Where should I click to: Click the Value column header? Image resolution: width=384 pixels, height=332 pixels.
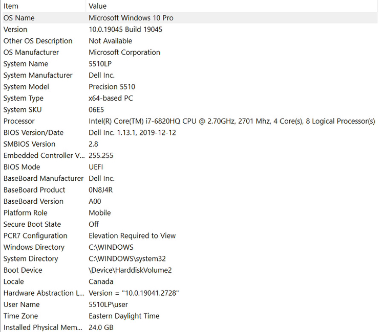pyautogui.click(x=231, y=6)
